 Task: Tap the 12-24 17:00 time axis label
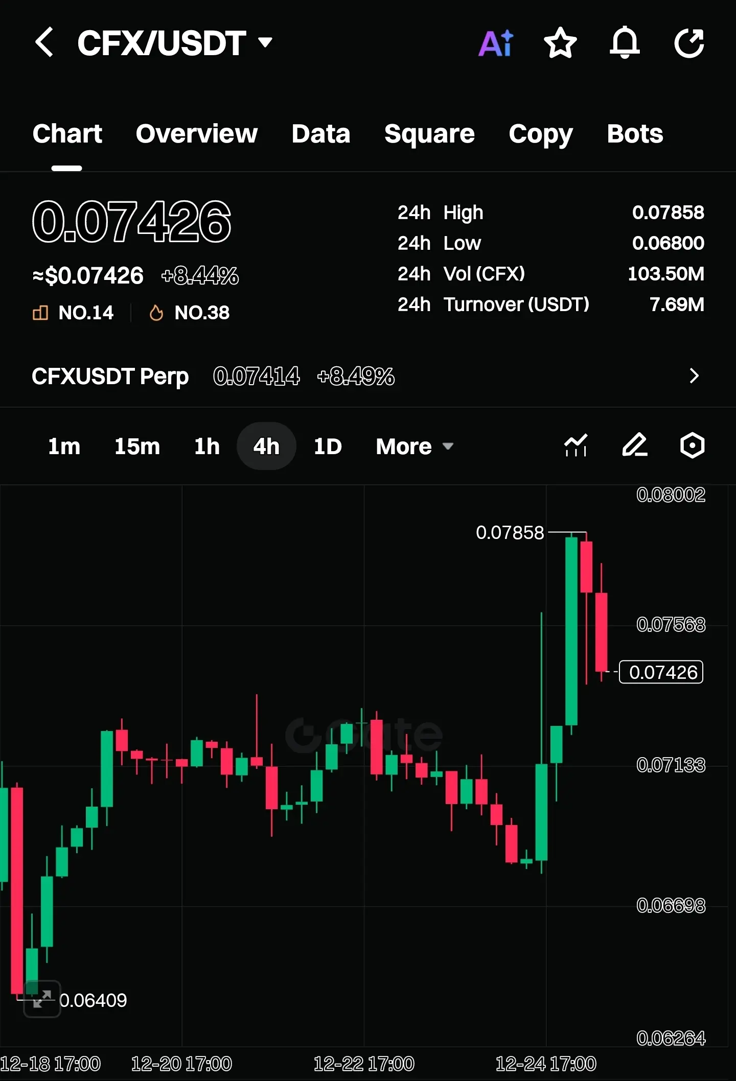(x=546, y=1065)
